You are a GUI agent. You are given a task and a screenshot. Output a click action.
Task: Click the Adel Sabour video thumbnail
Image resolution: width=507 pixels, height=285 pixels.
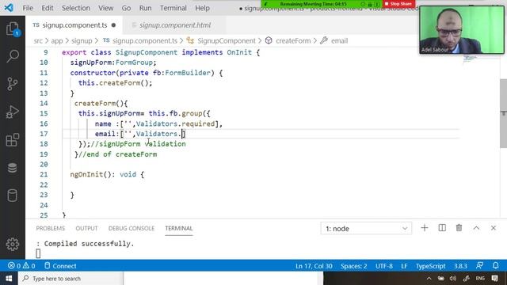(462, 30)
